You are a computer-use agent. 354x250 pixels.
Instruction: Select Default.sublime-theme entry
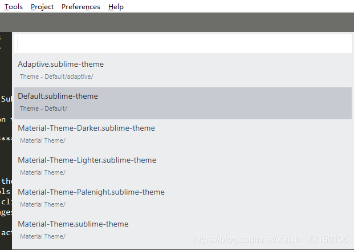[x=183, y=103]
